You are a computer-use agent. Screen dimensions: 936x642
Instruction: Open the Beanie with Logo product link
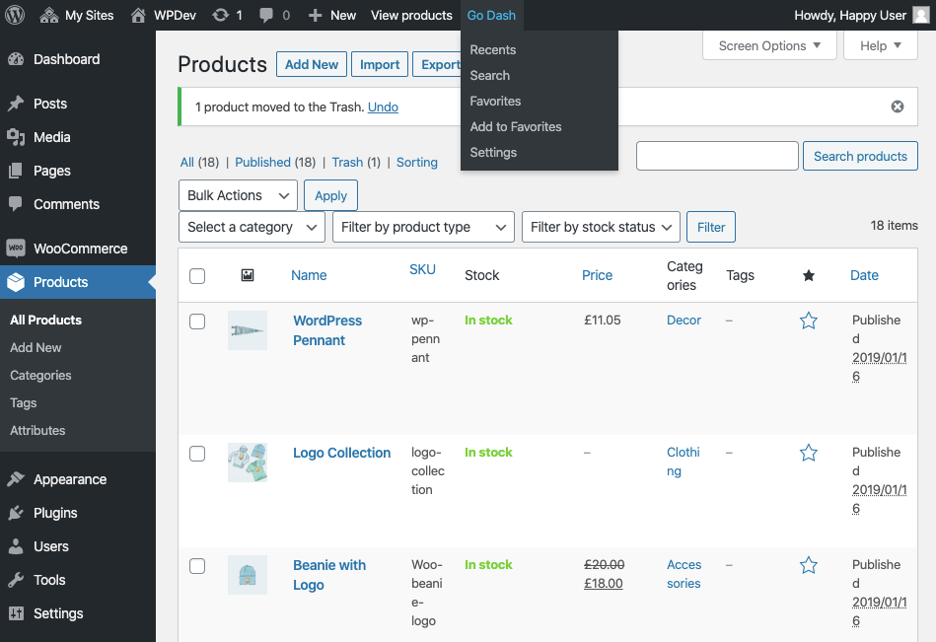[x=329, y=575]
